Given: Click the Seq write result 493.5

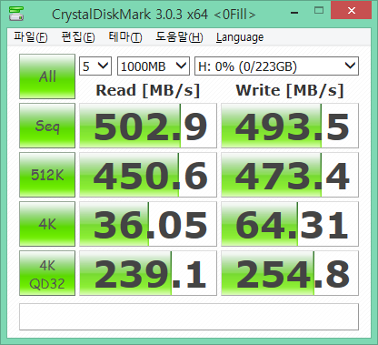Looking at the screenshot, I should [x=290, y=126].
